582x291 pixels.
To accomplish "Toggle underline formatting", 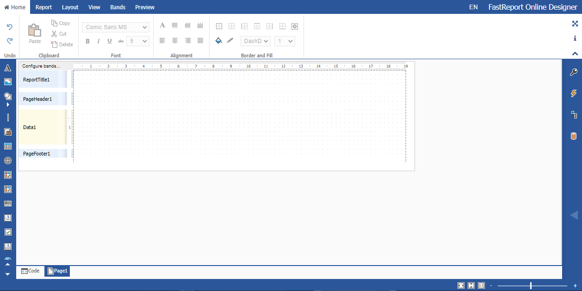I will coord(110,41).
